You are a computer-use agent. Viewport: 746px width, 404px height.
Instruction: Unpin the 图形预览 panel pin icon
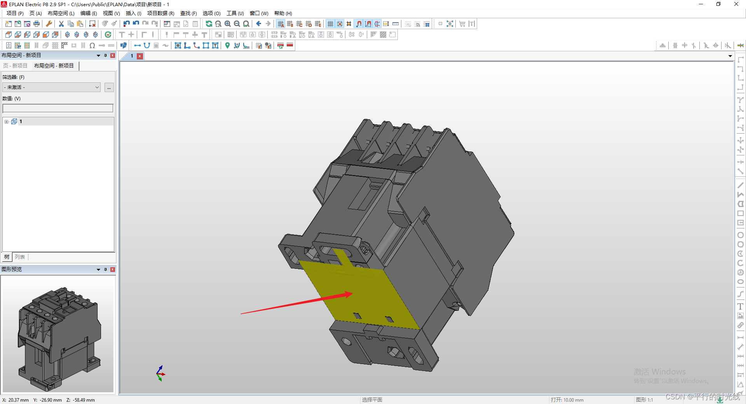pos(105,269)
